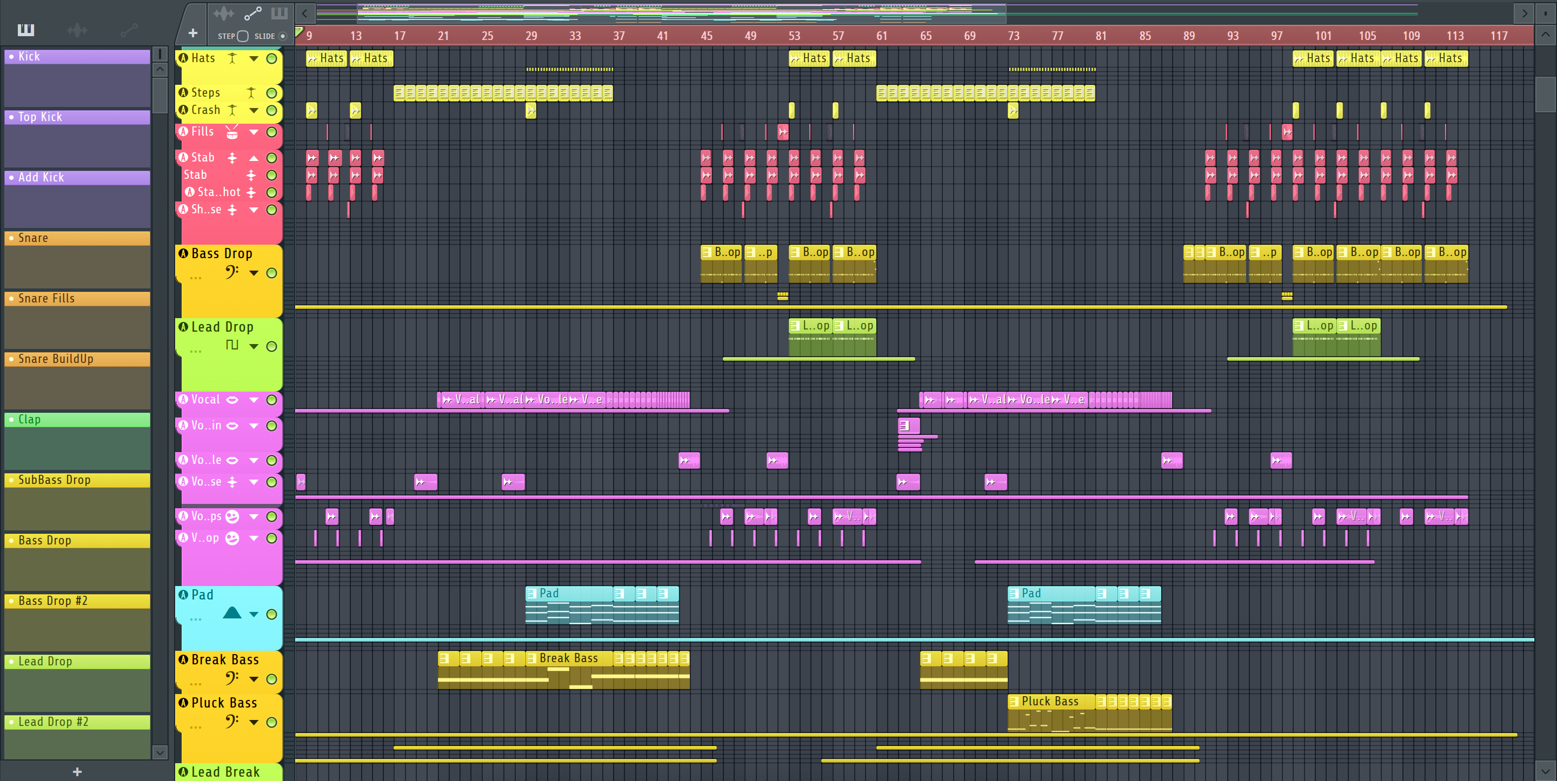Expand the Hats track group arrow
The width and height of the screenshot is (1557, 781).
point(254,58)
